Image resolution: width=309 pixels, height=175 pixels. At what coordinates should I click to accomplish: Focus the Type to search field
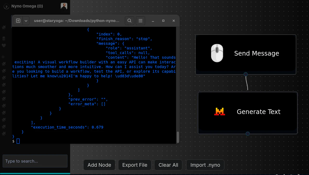[x=35, y=161]
